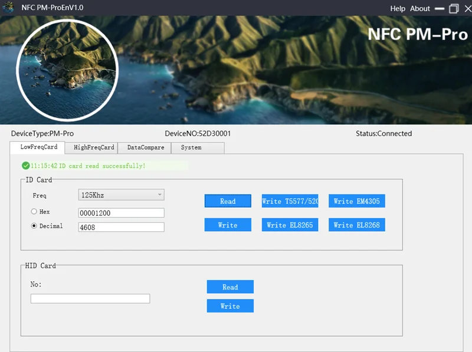Click the NFC PM-Pro app icon in title bar

8,7
